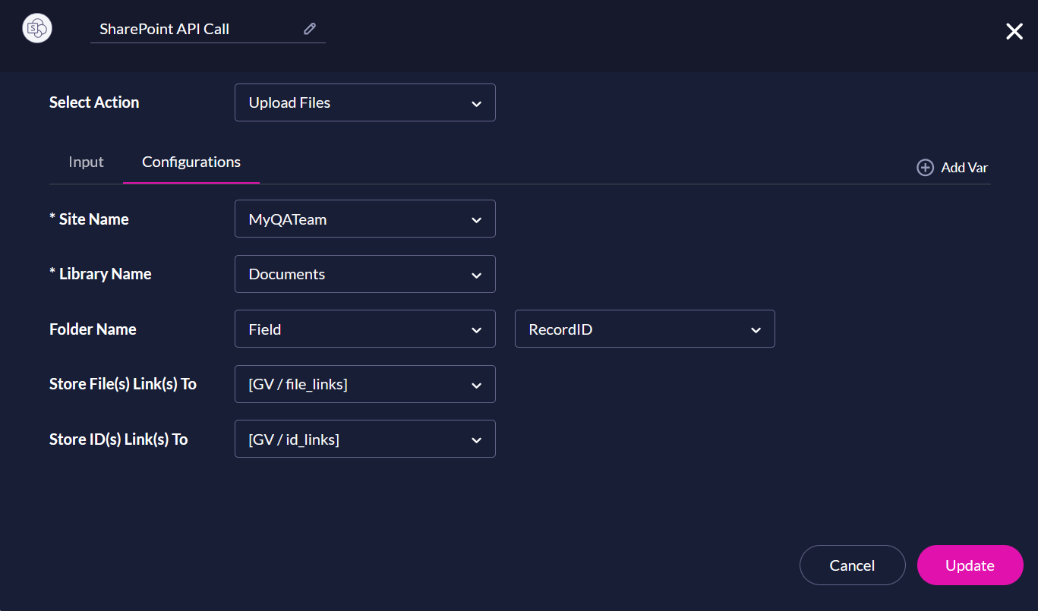Click the chevron on the Library Name dropdown
1038x611 pixels.
(x=476, y=274)
